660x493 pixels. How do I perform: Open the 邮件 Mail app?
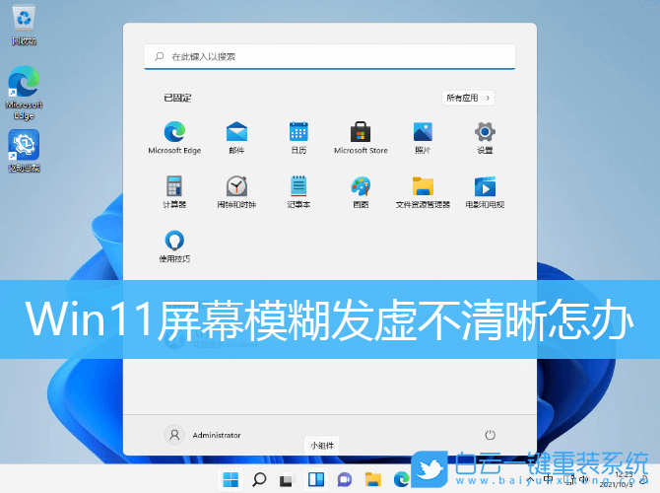click(236, 137)
